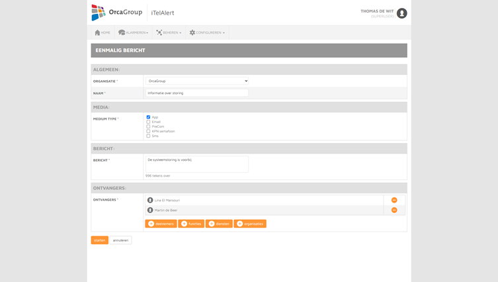The width and height of the screenshot is (498, 282).
Task: Expand the Alarmeren menu
Action: tap(134, 32)
